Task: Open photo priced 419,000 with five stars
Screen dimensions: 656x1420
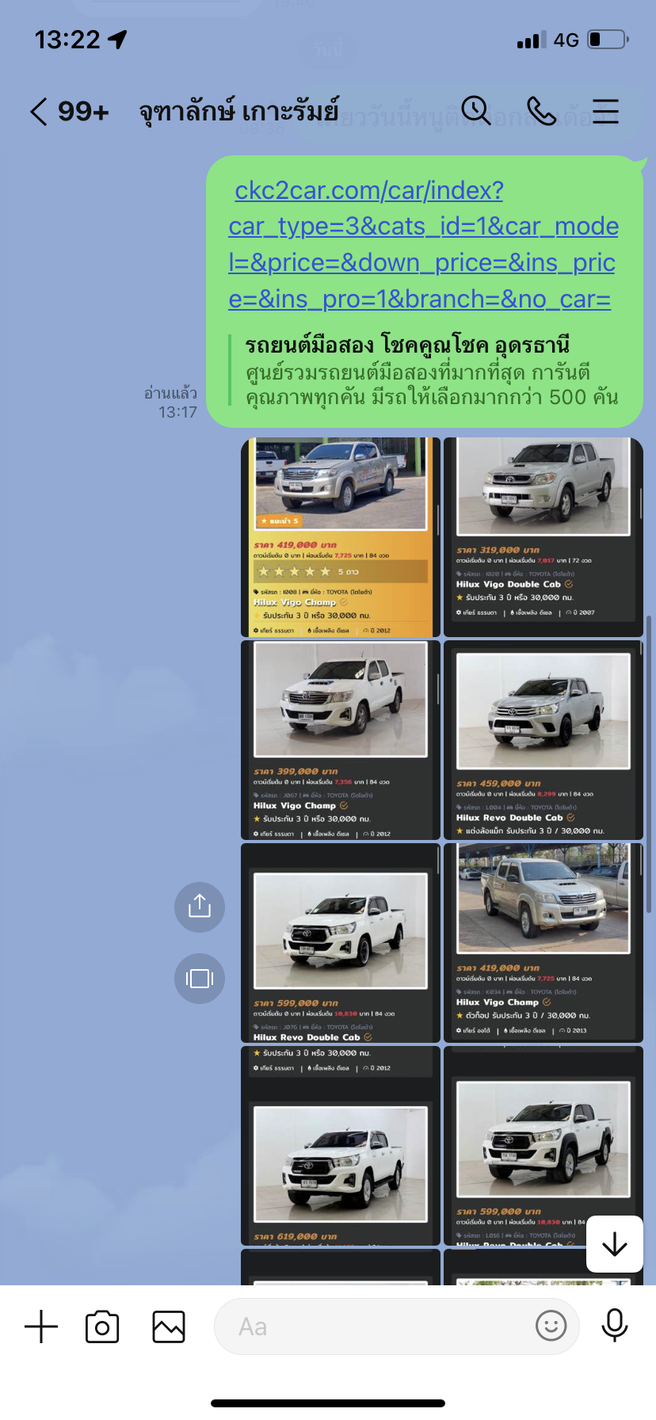Action: click(341, 537)
